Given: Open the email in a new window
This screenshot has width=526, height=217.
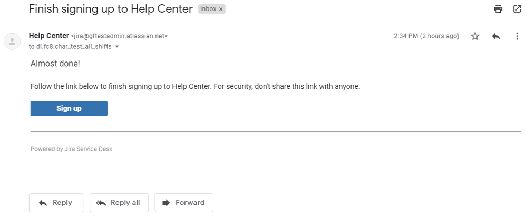Looking at the screenshot, I should click(517, 9).
